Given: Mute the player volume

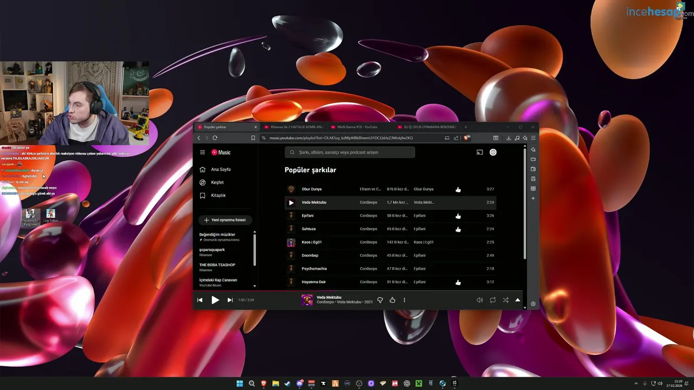Looking at the screenshot, I should [479, 300].
